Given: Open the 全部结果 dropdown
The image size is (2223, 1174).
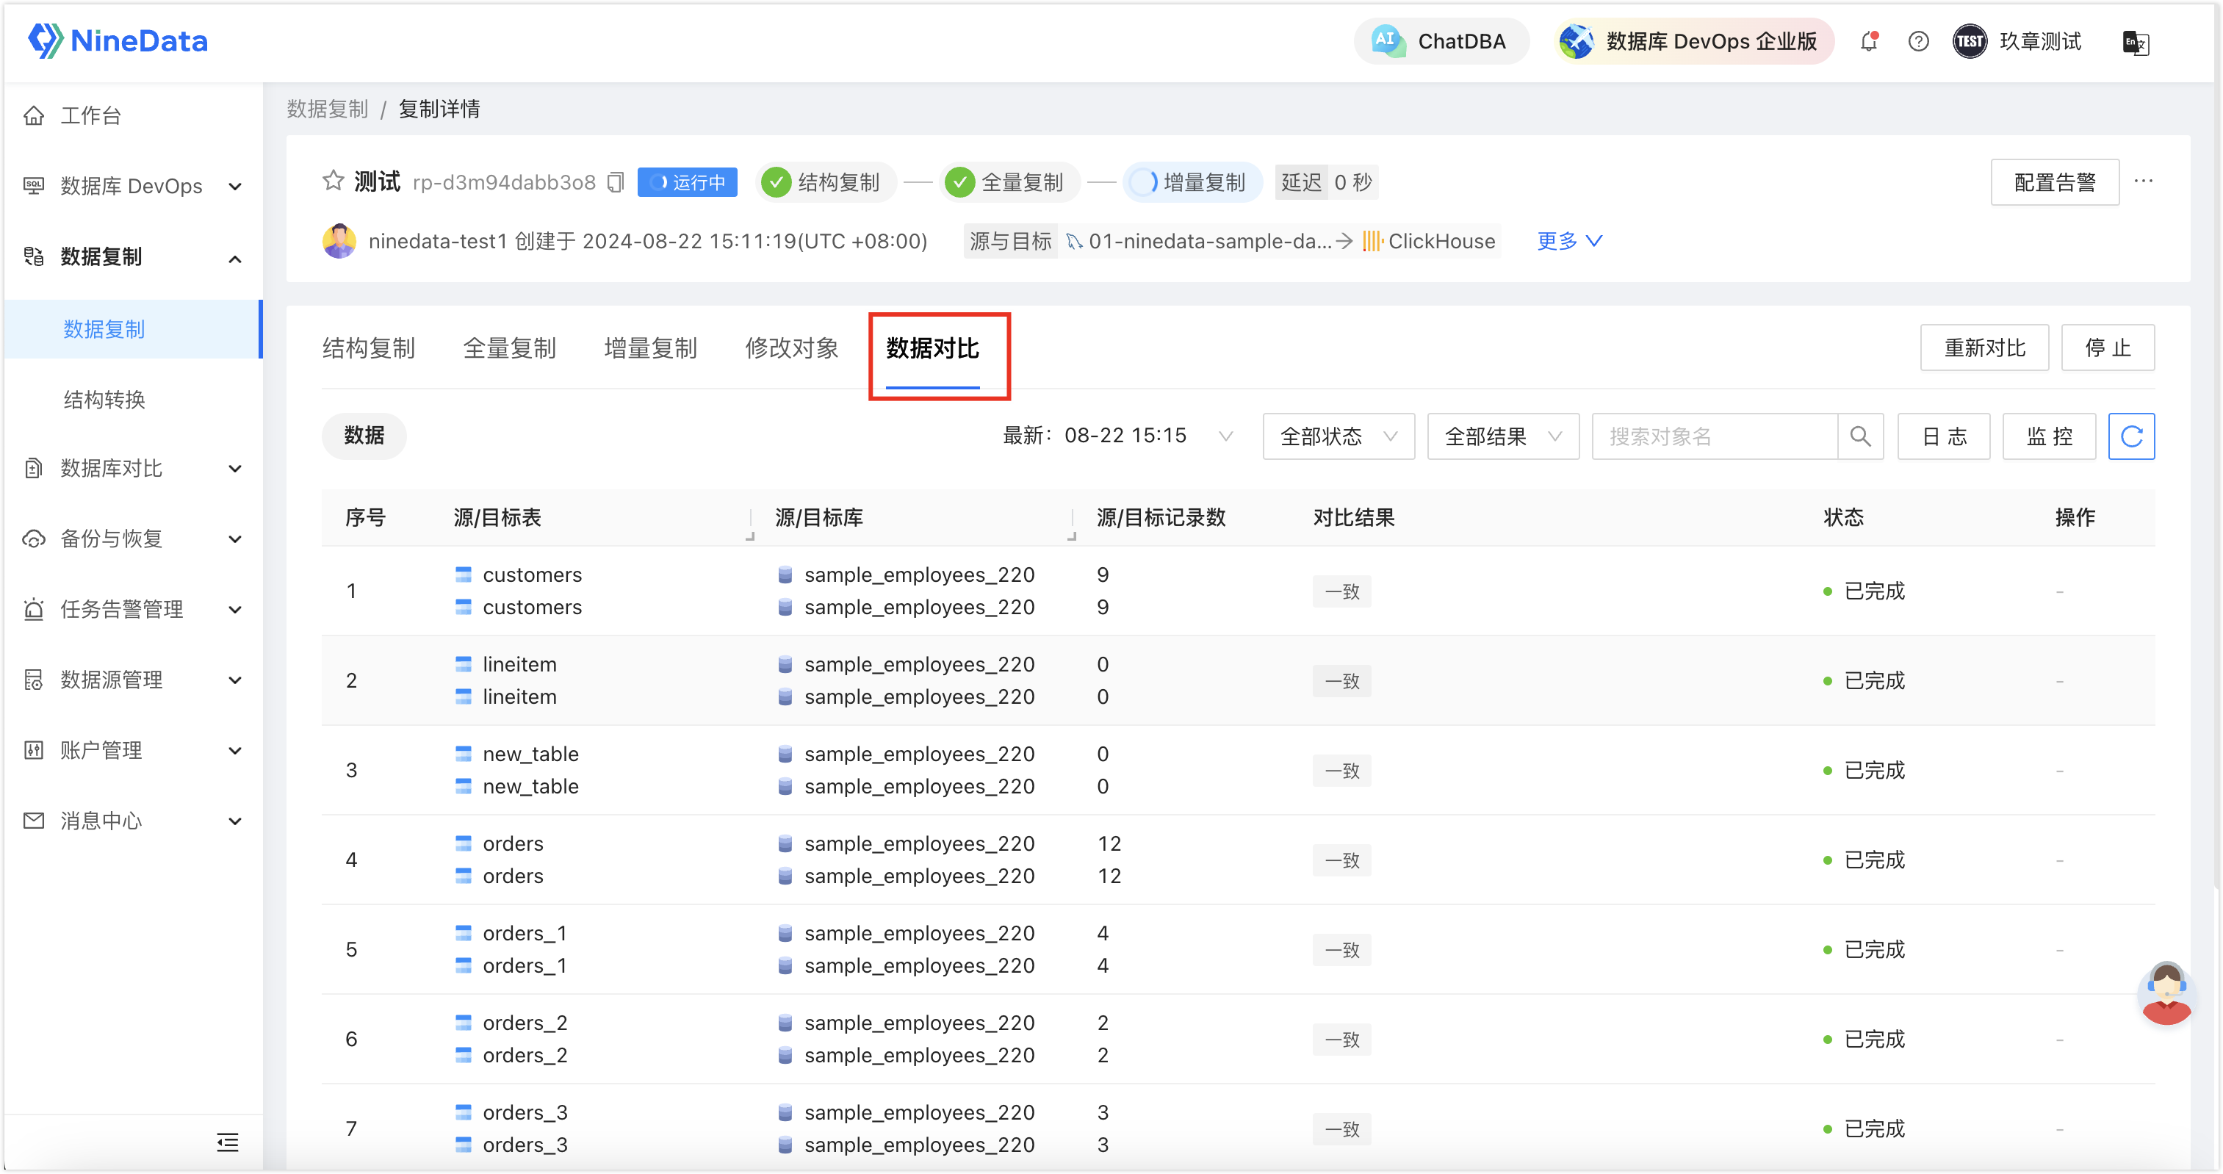Looking at the screenshot, I should 1502,436.
